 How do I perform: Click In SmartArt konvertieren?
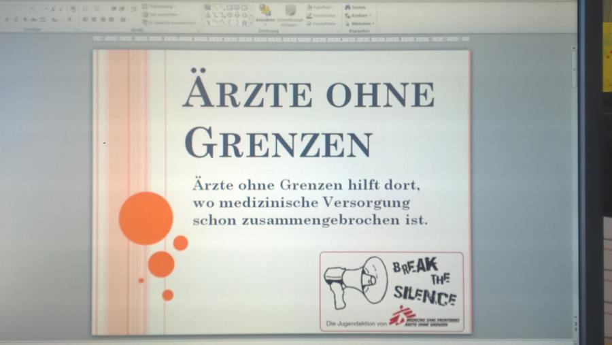[x=169, y=22]
